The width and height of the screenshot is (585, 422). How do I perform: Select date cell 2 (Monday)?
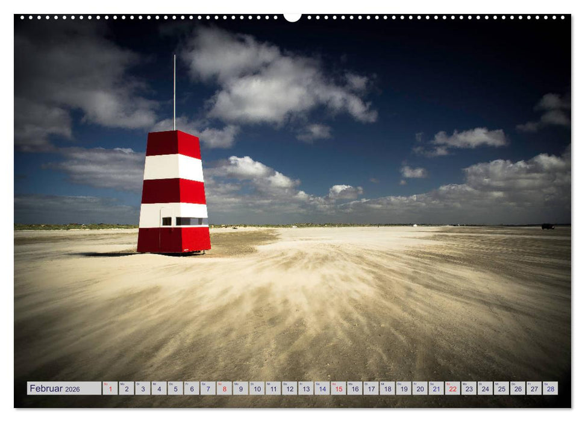pos(127,388)
